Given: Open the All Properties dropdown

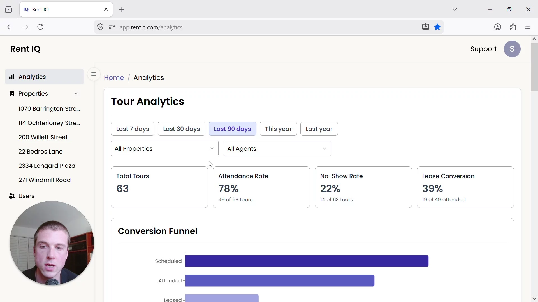Looking at the screenshot, I should [165, 149].
